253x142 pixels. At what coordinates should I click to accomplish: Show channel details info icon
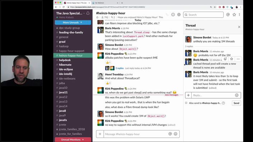173,15
